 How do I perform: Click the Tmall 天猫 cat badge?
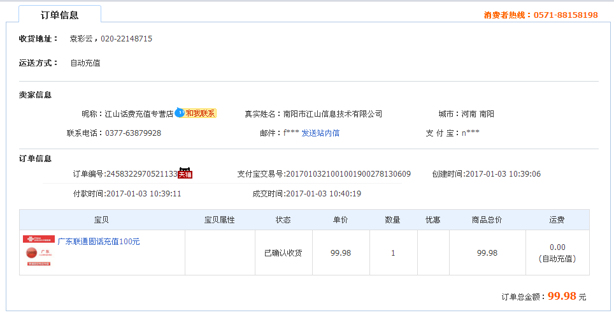pos(185,173)
